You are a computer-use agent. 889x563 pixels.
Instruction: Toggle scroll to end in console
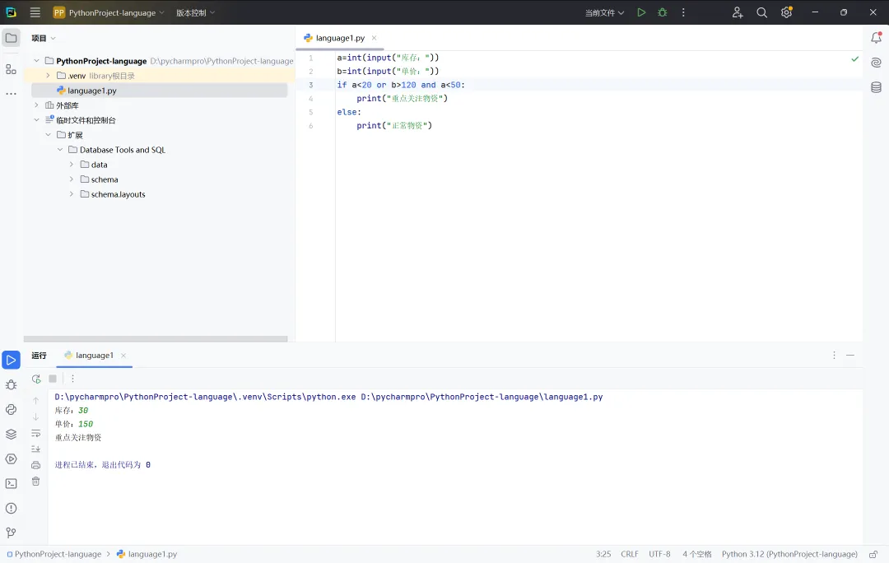[x=35, y=449]
